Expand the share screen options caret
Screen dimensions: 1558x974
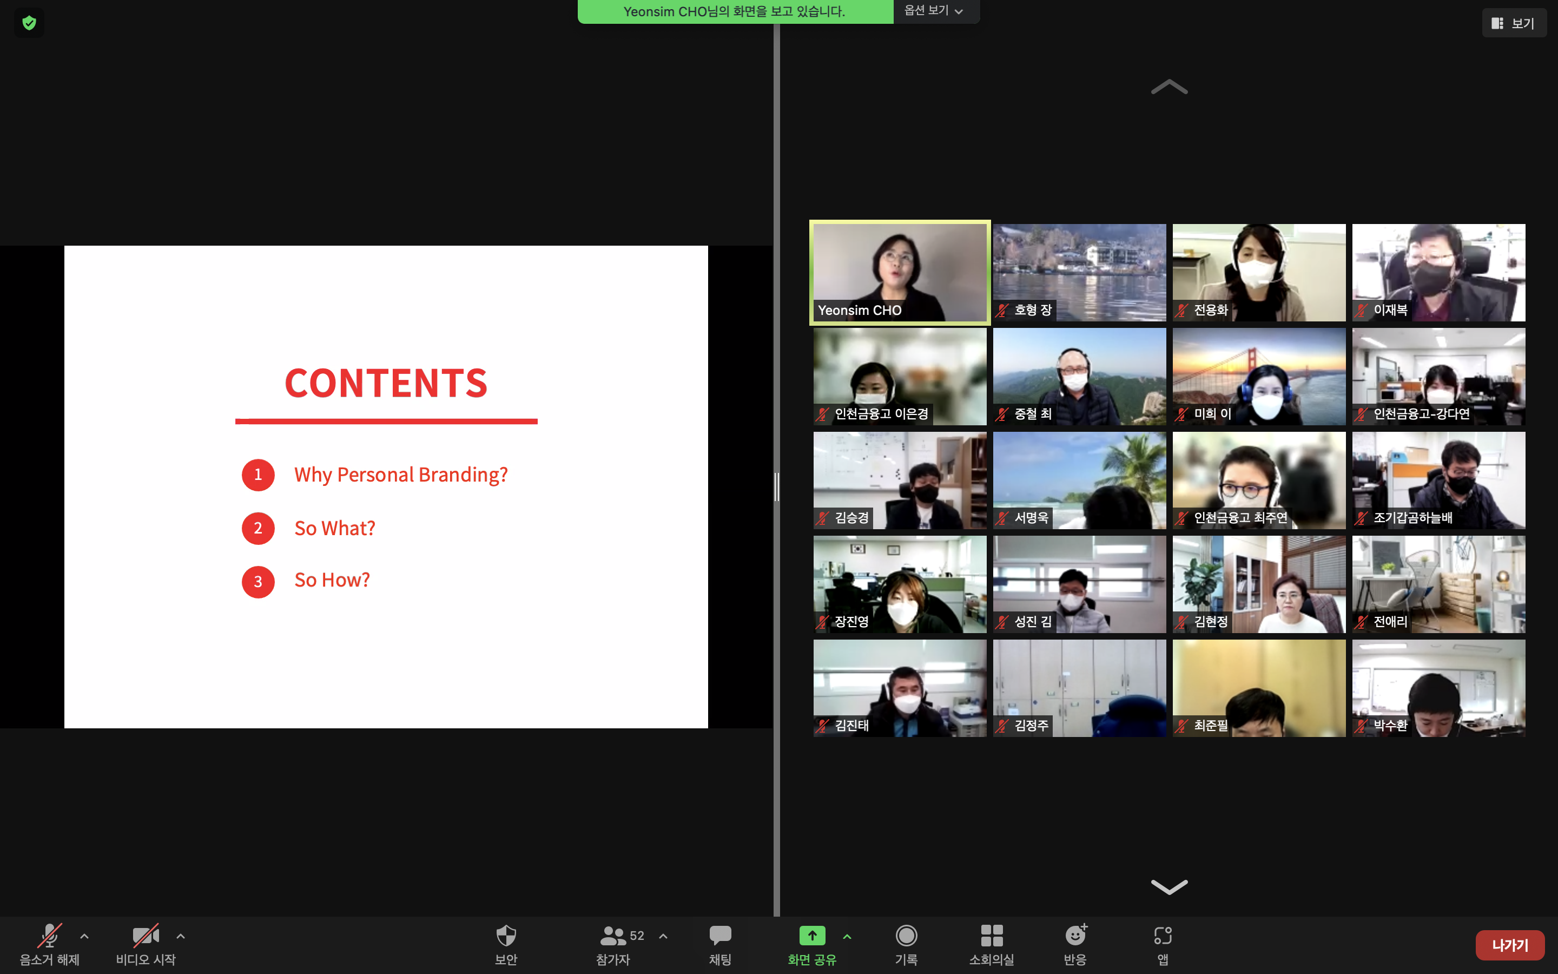(847, 937)
